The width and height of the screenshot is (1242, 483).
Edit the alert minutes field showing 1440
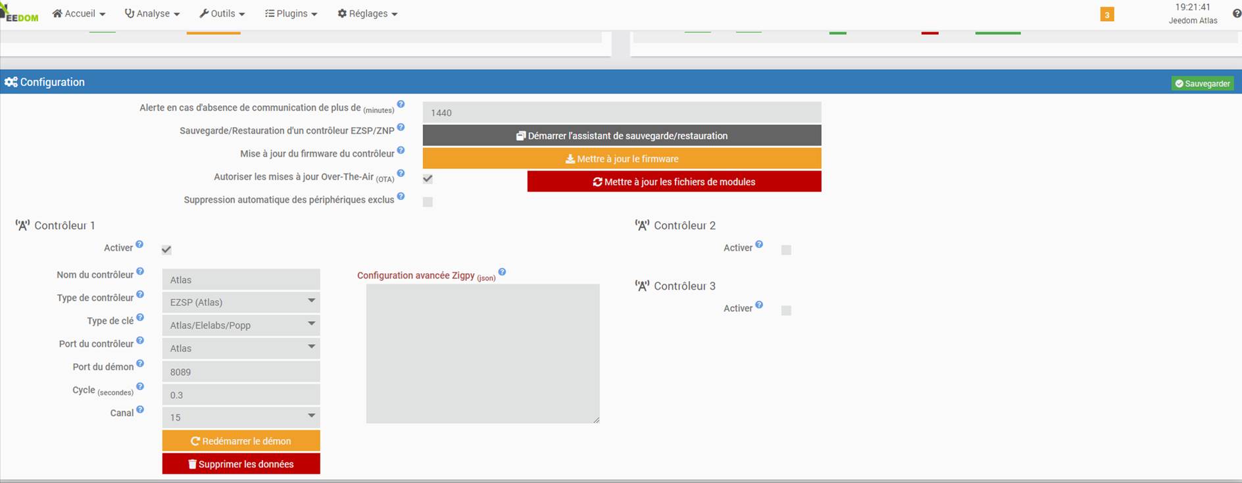(x=622, y=113)
